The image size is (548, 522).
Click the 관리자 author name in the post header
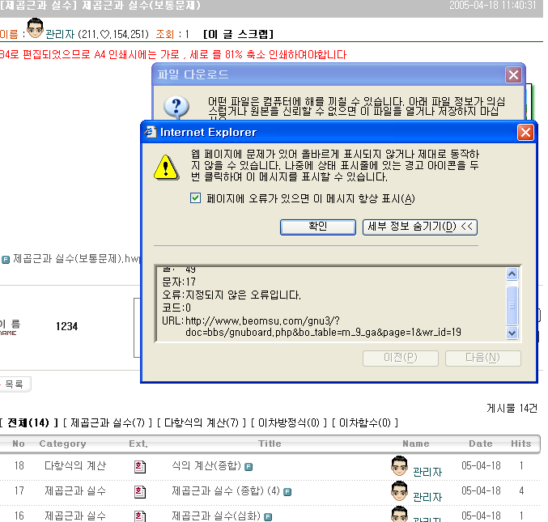click(60, 34)
